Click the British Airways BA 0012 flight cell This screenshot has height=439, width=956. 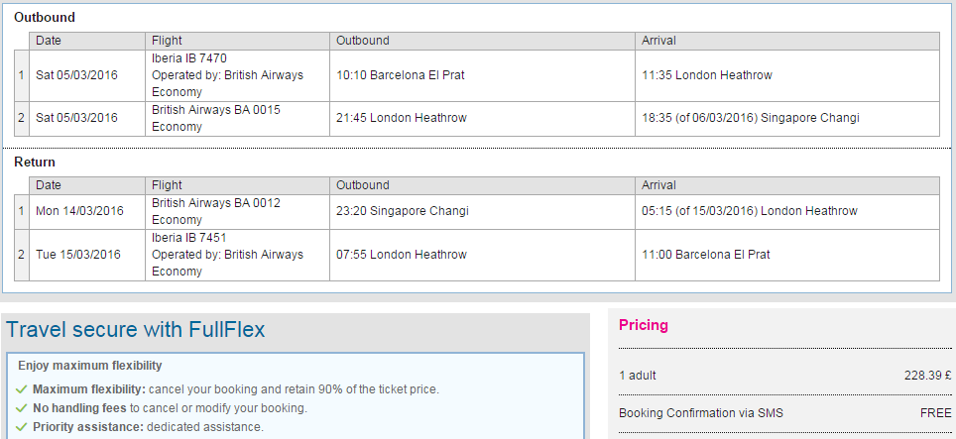tap(238, 211)
